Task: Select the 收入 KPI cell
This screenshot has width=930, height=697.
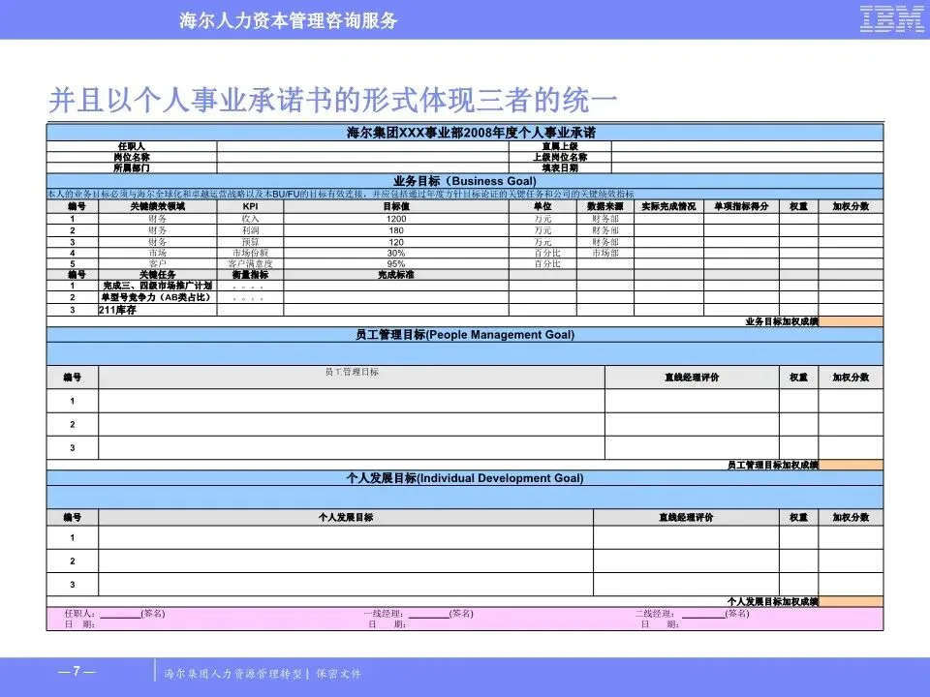Action: tap(250, 219)
